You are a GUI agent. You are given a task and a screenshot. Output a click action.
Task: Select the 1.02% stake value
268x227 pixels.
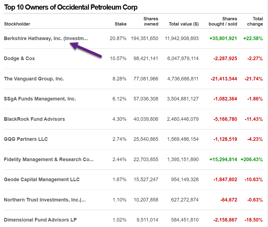pyautogui.click(x=119, y=220)
